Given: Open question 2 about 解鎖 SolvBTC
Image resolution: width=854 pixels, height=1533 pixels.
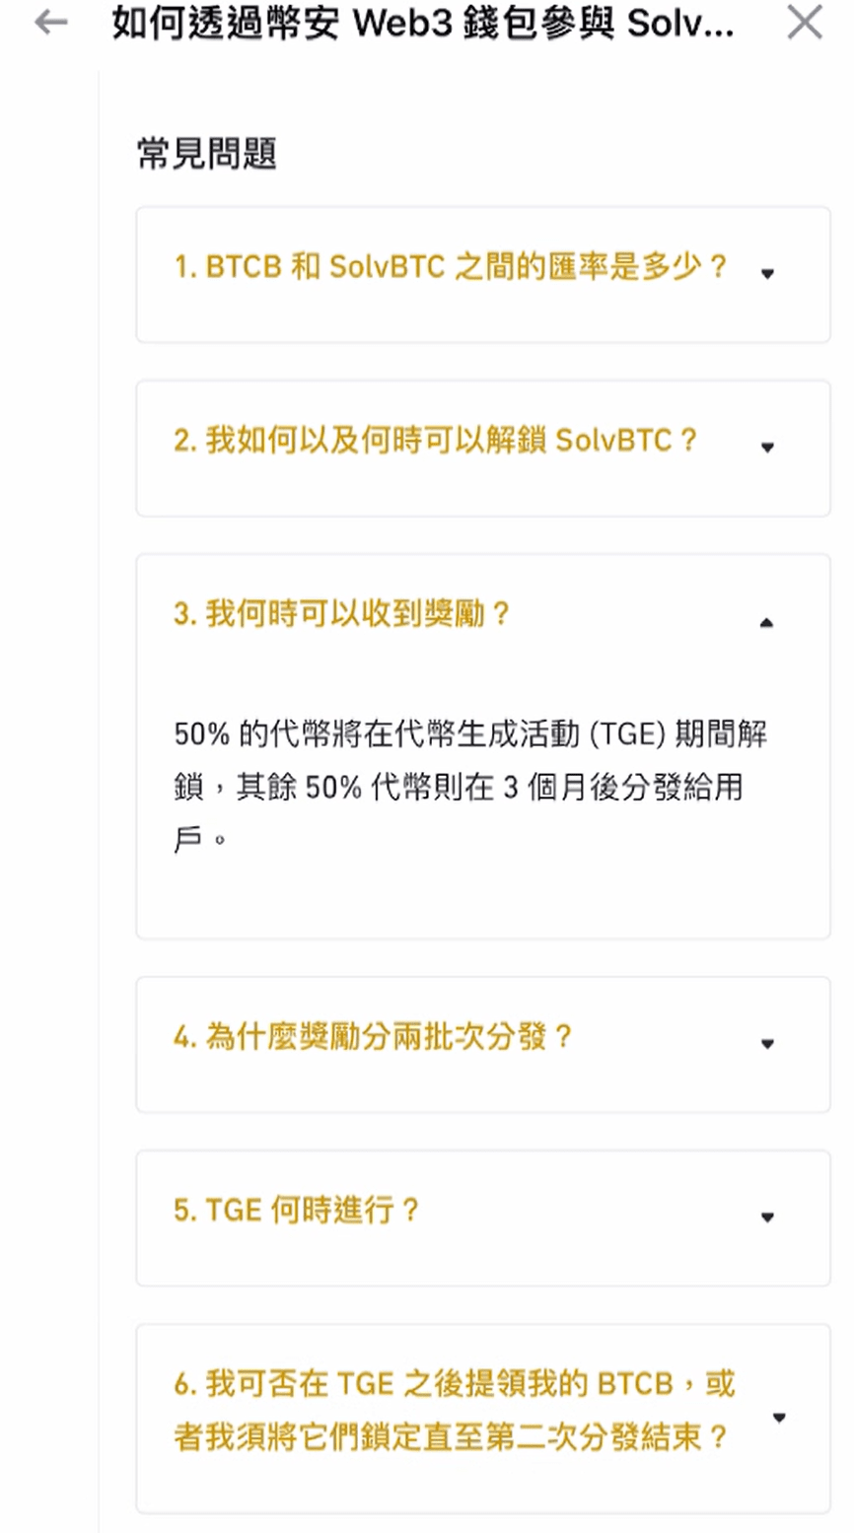Looking at the screenshot, I should (x=436, y=440).
